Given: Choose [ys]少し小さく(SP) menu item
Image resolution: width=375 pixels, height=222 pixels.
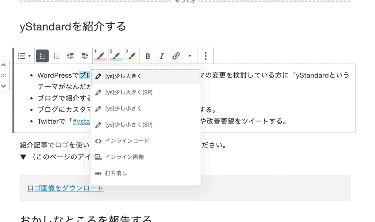Looking at the screenshot, I should click(x=145, y=125).
